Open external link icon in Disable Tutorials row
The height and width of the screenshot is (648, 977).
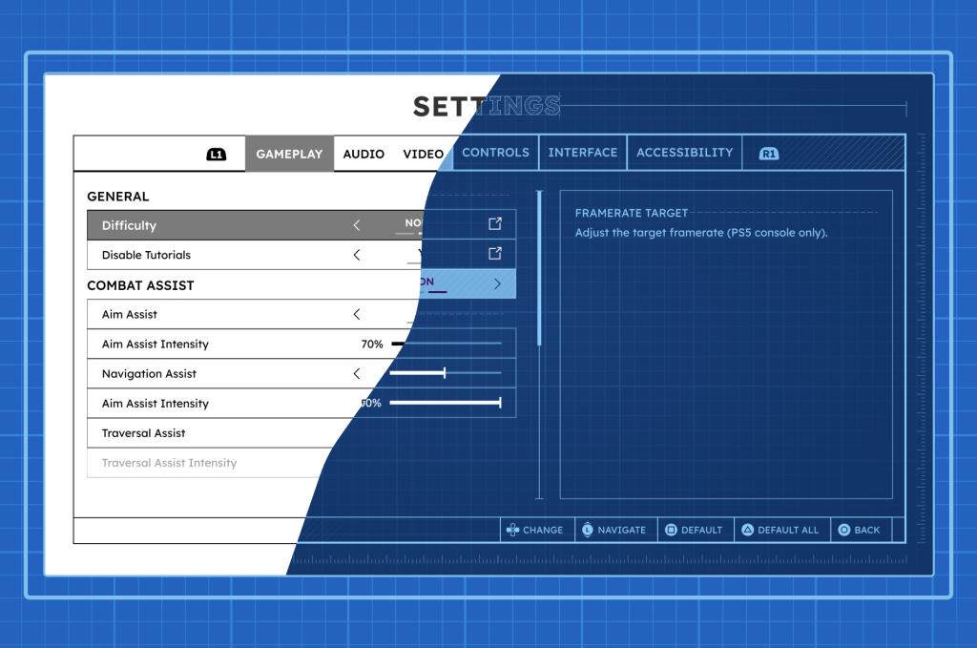click(495, 254)
